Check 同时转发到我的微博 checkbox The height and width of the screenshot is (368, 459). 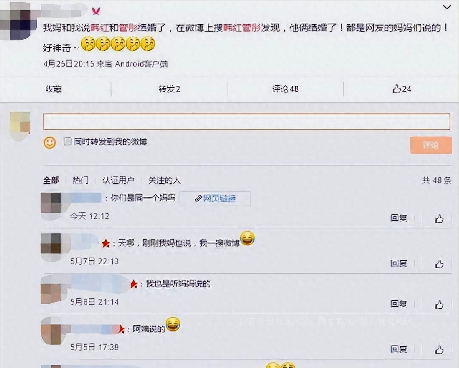point(67,141)
